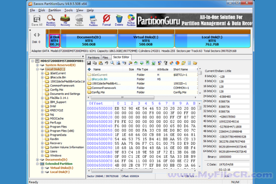The image size is (276, 184).
Task: Switch to the Partitions tab
Action: pyautogui.click(x=94, y=58)
